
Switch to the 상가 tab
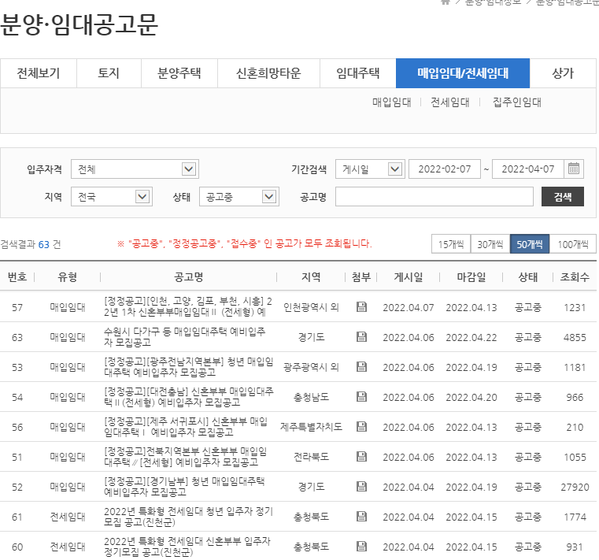(x=563, y=73)
